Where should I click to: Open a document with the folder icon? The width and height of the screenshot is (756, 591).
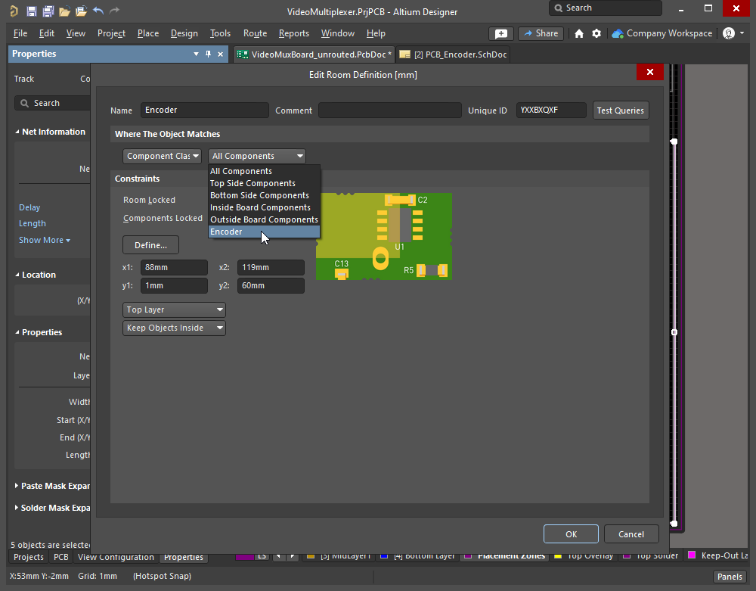64,11
